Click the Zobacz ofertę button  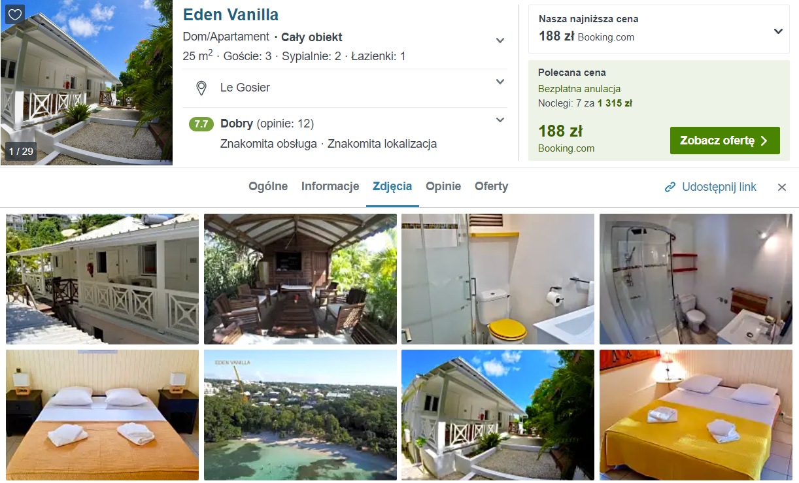[725, 141]
